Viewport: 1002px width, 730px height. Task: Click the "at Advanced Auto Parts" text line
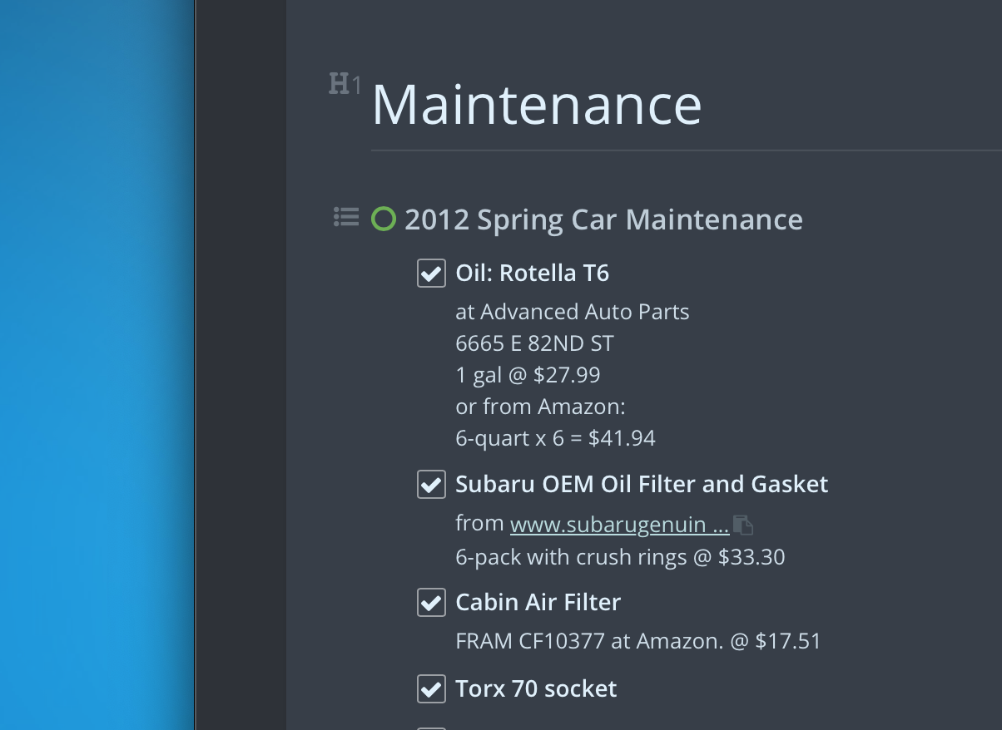[x=572, y=311]
